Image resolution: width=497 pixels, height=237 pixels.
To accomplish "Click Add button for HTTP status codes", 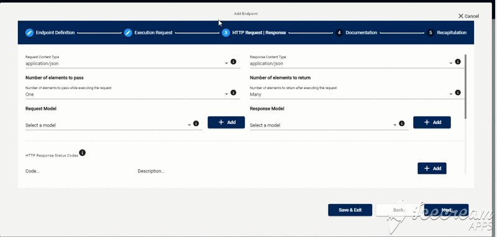I will point(432,168).
